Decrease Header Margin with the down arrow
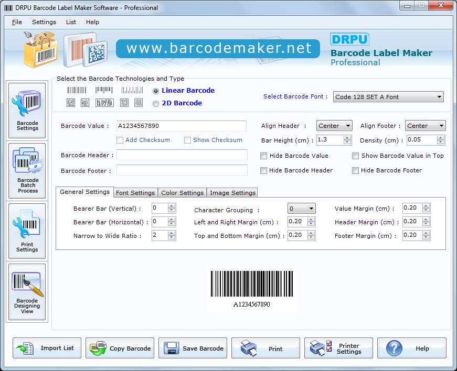This screenshot has height=371, width=457. (426, 224)
